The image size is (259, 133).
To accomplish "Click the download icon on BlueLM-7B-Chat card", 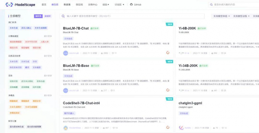I will pos(102,53).
